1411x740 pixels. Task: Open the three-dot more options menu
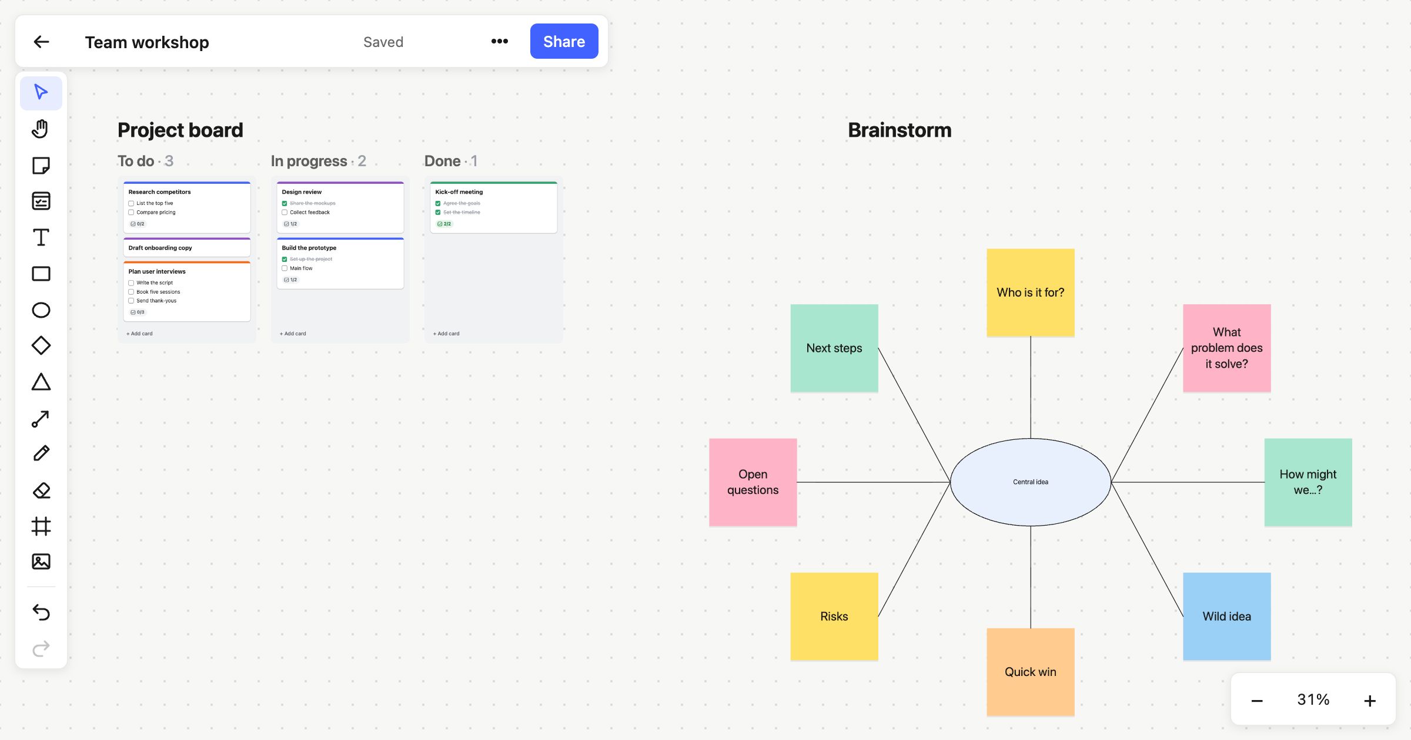point(500,41)
